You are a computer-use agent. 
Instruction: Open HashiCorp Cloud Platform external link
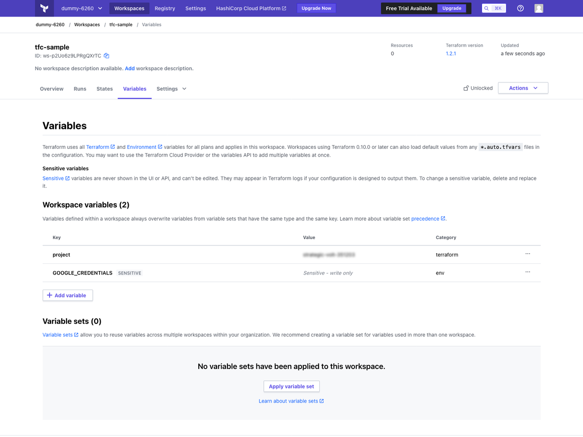[251, 8]
